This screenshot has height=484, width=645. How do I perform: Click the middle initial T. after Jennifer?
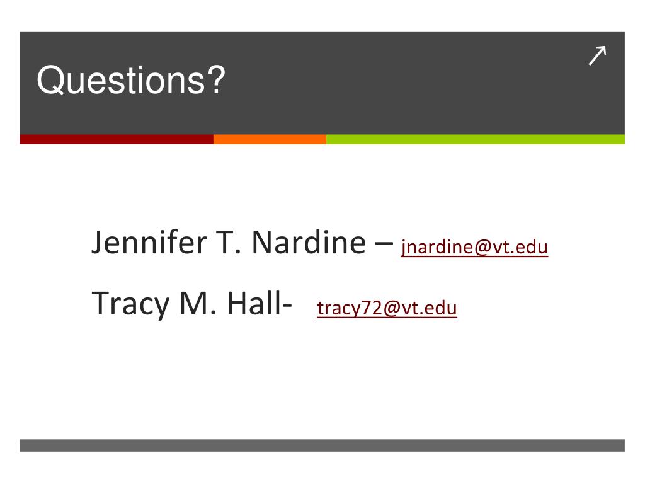230,243
